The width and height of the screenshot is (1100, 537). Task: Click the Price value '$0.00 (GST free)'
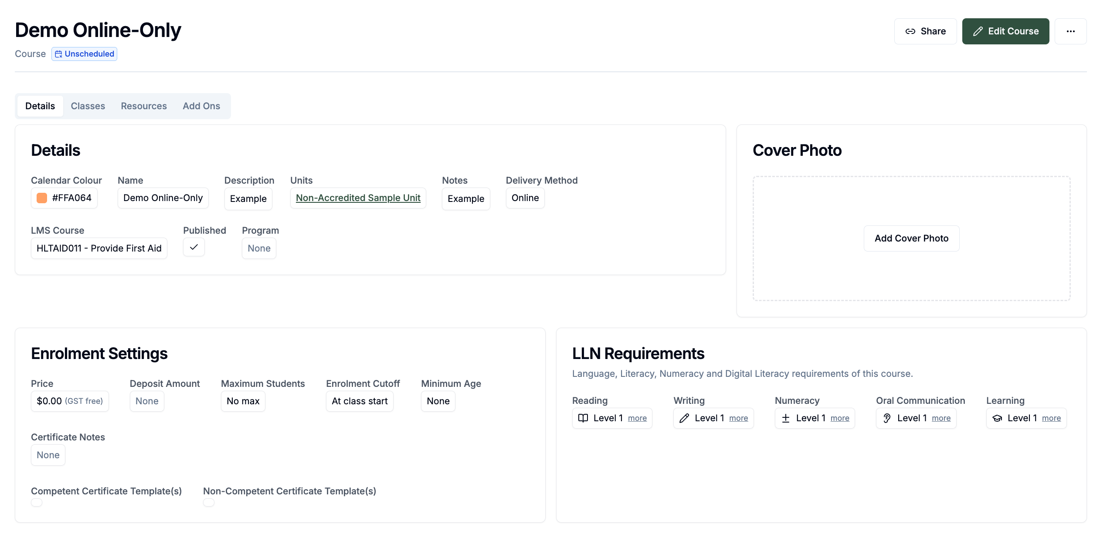coord(70,401)
